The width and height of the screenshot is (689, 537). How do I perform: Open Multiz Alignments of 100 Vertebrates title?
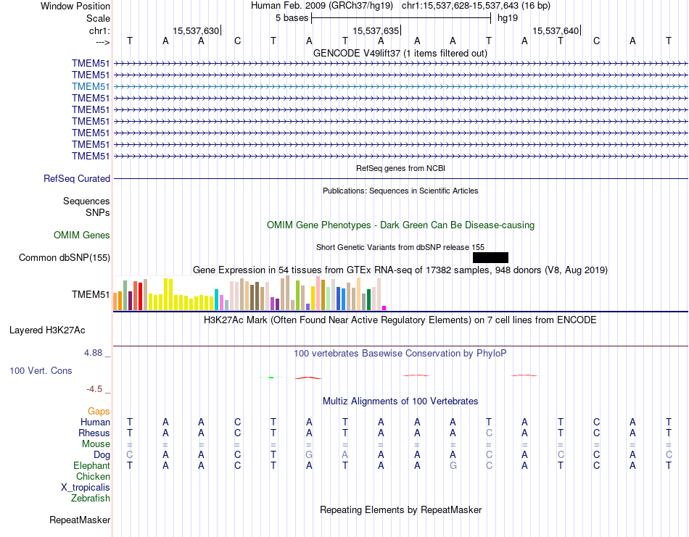pyautogui.click(x=400, y=401)
